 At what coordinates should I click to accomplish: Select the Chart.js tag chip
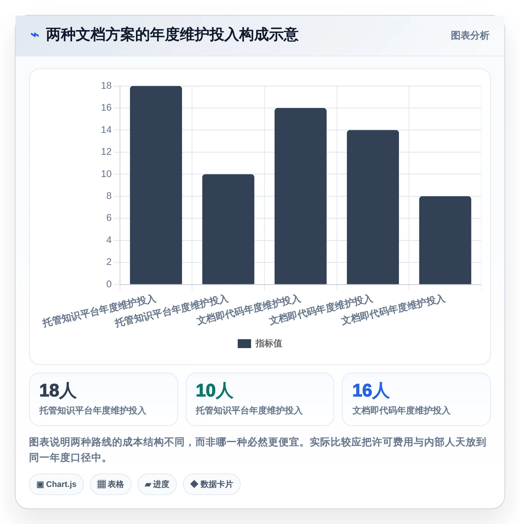pos(56,484)
